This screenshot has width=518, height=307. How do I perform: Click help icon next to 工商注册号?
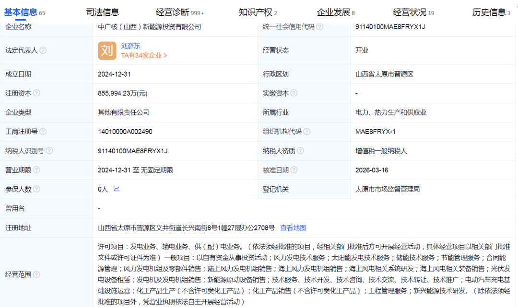point(43,132)
